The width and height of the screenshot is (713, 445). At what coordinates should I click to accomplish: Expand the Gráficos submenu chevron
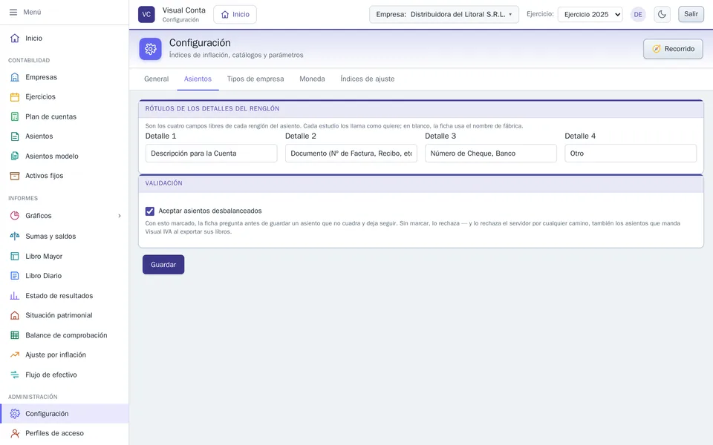[120, 216]
